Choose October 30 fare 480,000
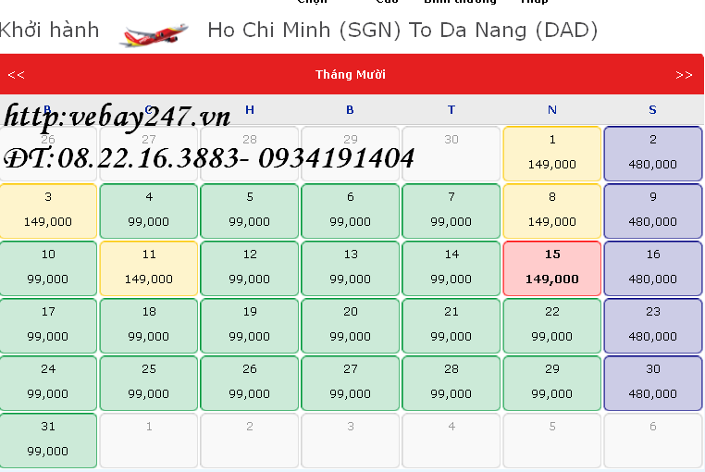705x472 pixels. click(652, 382)
